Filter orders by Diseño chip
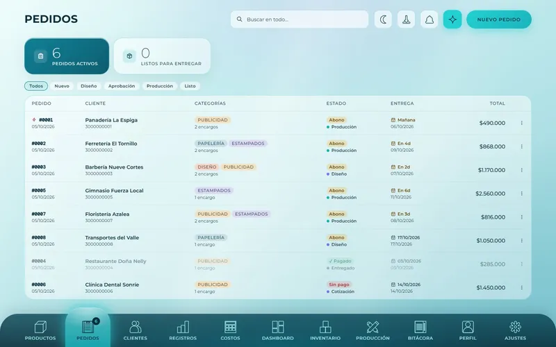Image resolution: width=556 pixels, height=347 pixels. tap(89, 86)
